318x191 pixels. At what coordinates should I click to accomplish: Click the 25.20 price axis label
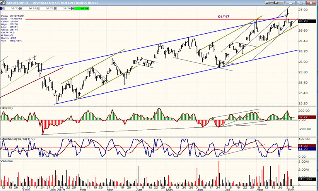(303, 103)
